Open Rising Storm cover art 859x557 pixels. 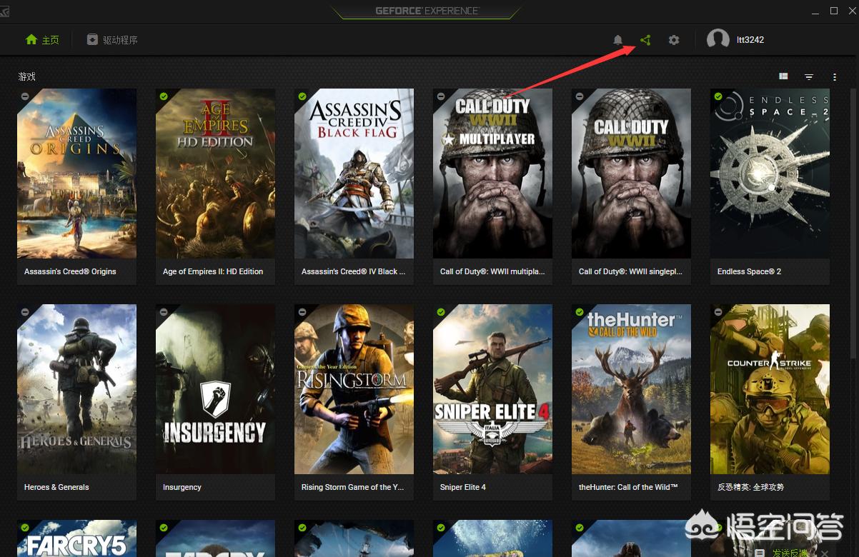tap(354, 389)
